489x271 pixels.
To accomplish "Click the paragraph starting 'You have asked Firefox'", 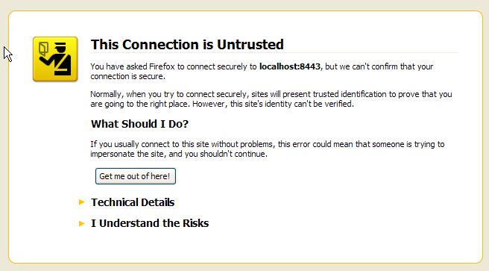I will coord(262,71).
